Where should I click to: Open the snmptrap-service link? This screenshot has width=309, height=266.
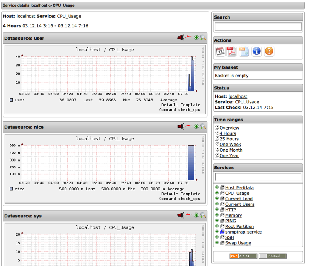pos(243,232)
